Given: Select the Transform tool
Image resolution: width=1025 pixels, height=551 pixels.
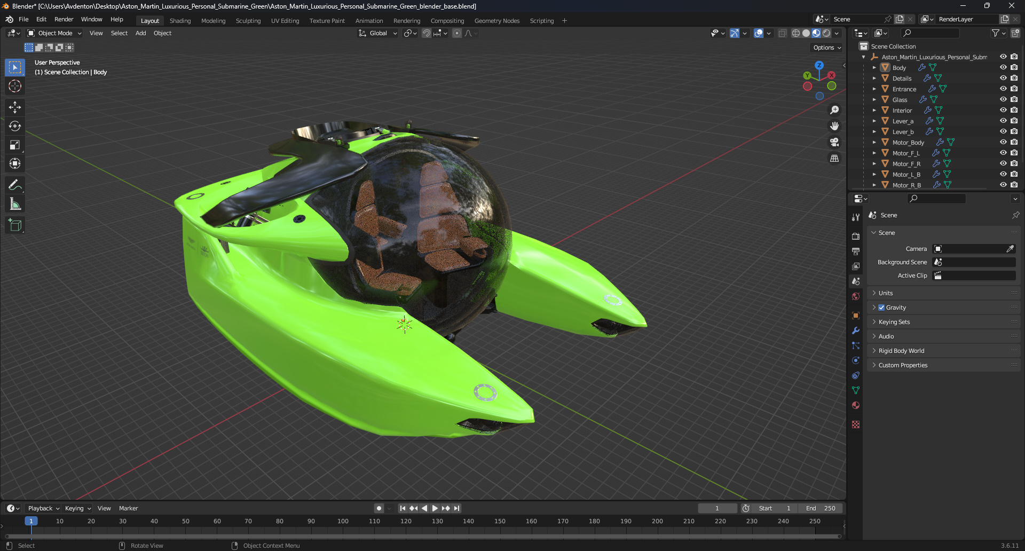Looking at the screenshot, I should 15,163.
